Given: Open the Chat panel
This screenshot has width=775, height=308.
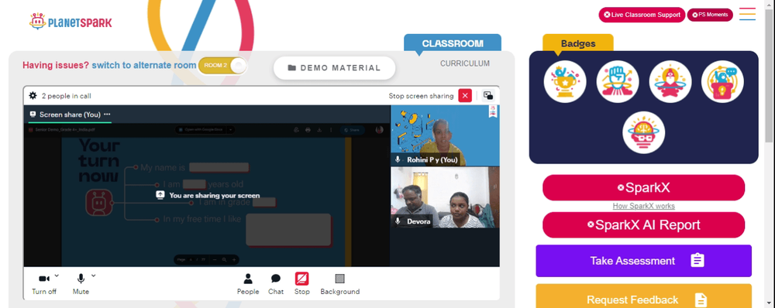Looking at the screenshot, I should pos(276,284).
